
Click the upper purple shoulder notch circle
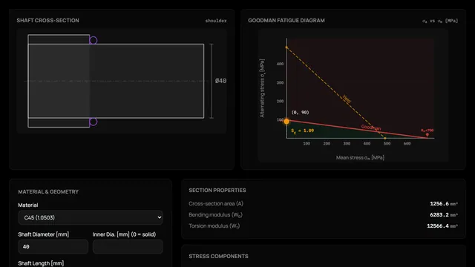coord(94,40)
